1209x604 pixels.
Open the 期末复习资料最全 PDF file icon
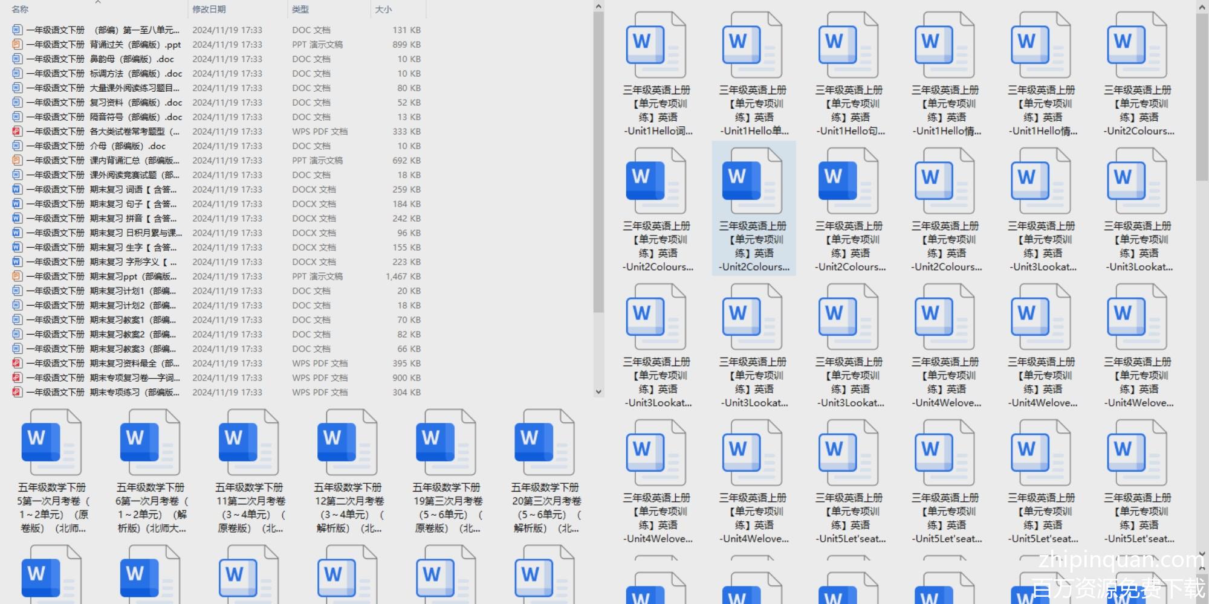tap(17, 364)
